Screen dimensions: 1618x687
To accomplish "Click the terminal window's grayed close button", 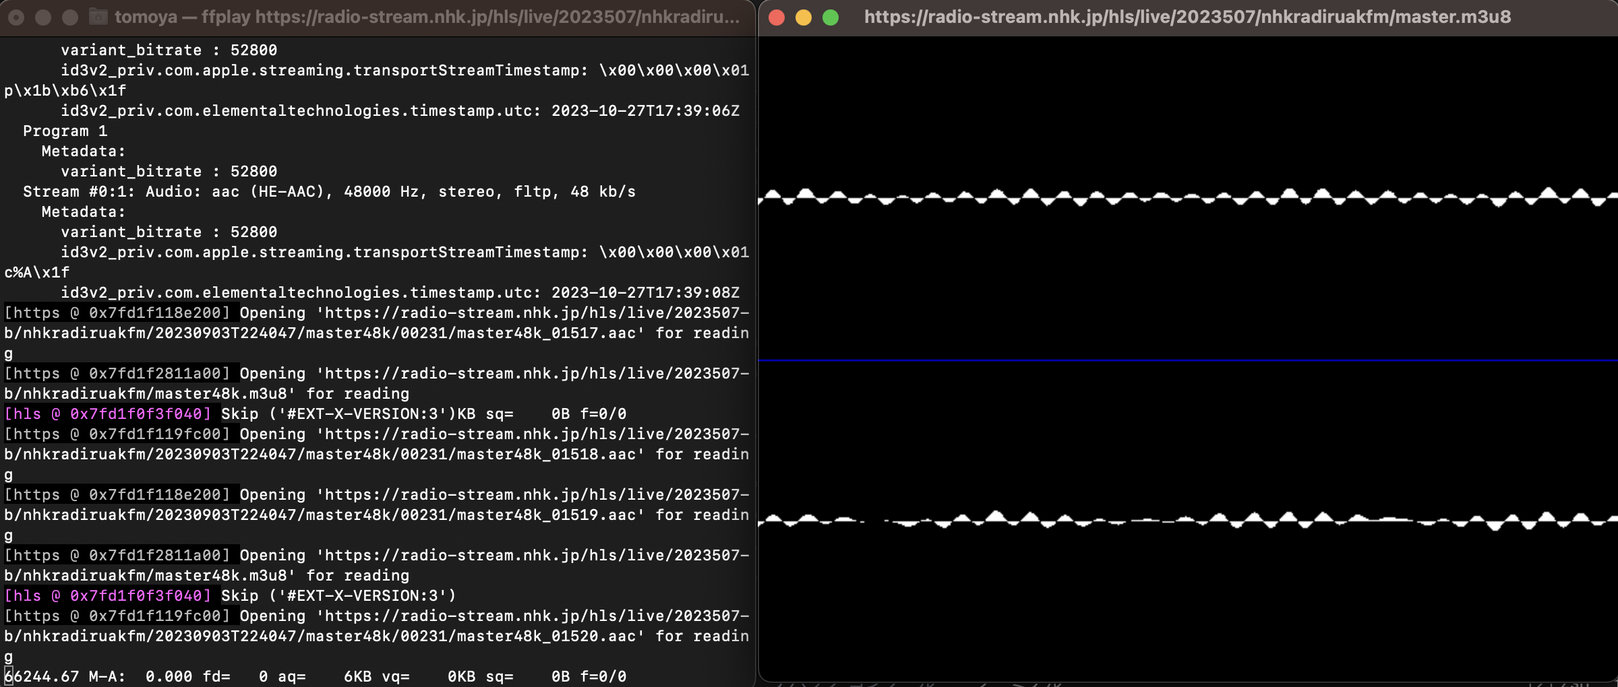I will pyautogui.click(x=16, y=18).
